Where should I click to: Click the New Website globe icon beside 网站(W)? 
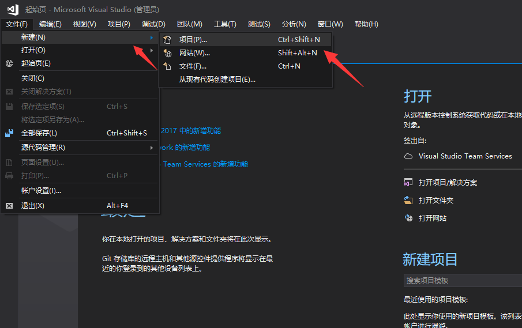167,53
